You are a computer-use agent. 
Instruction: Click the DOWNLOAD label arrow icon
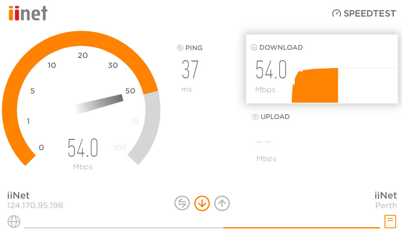point(254,47)
